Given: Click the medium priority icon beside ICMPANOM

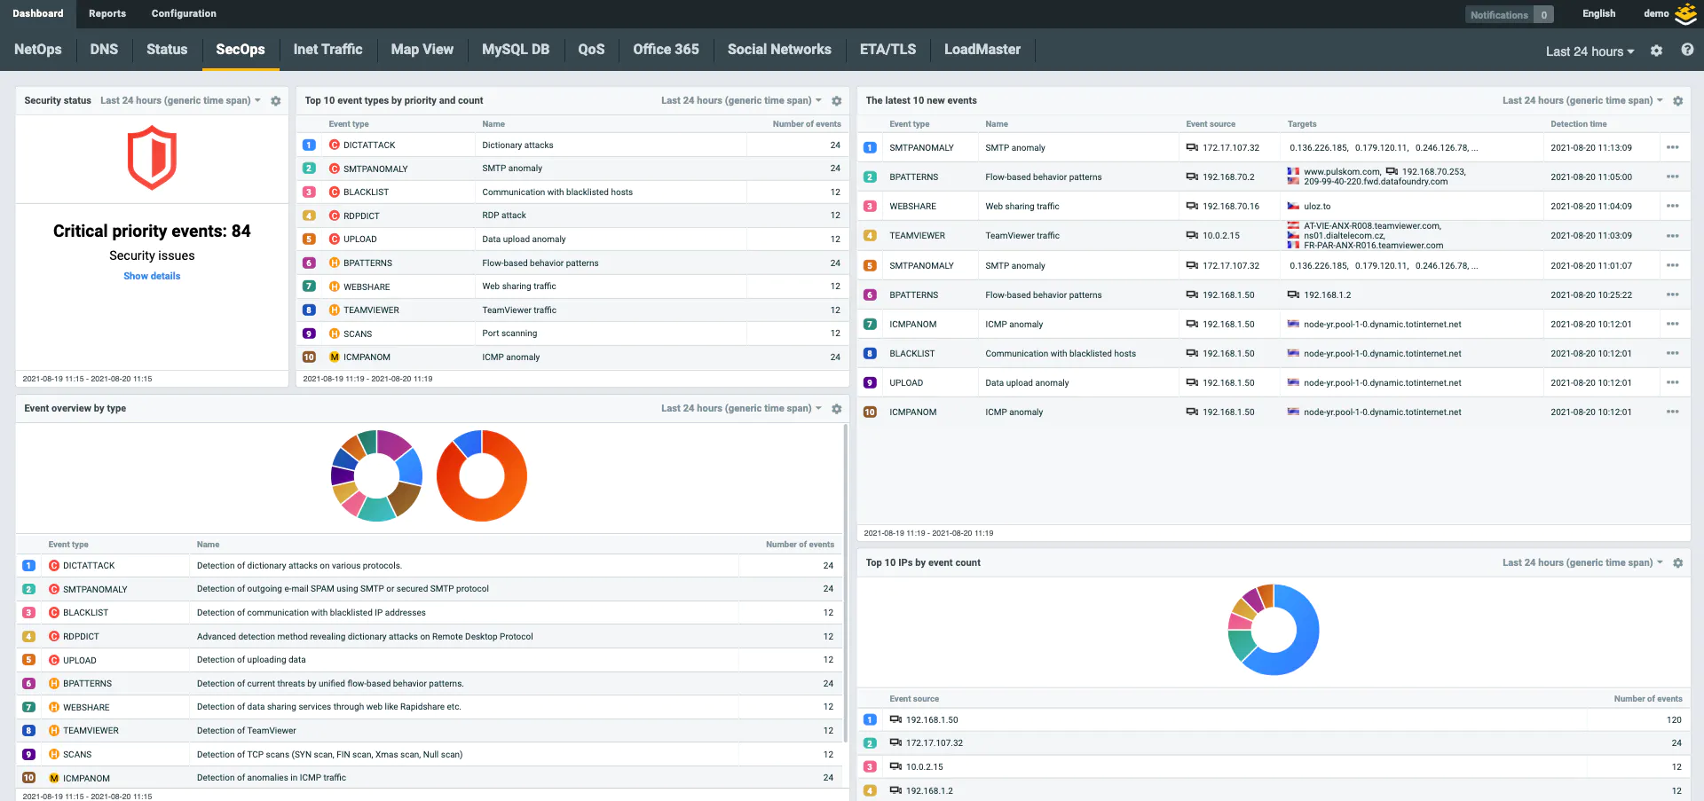Looking at the screenshot, I should tap(334, 357).
